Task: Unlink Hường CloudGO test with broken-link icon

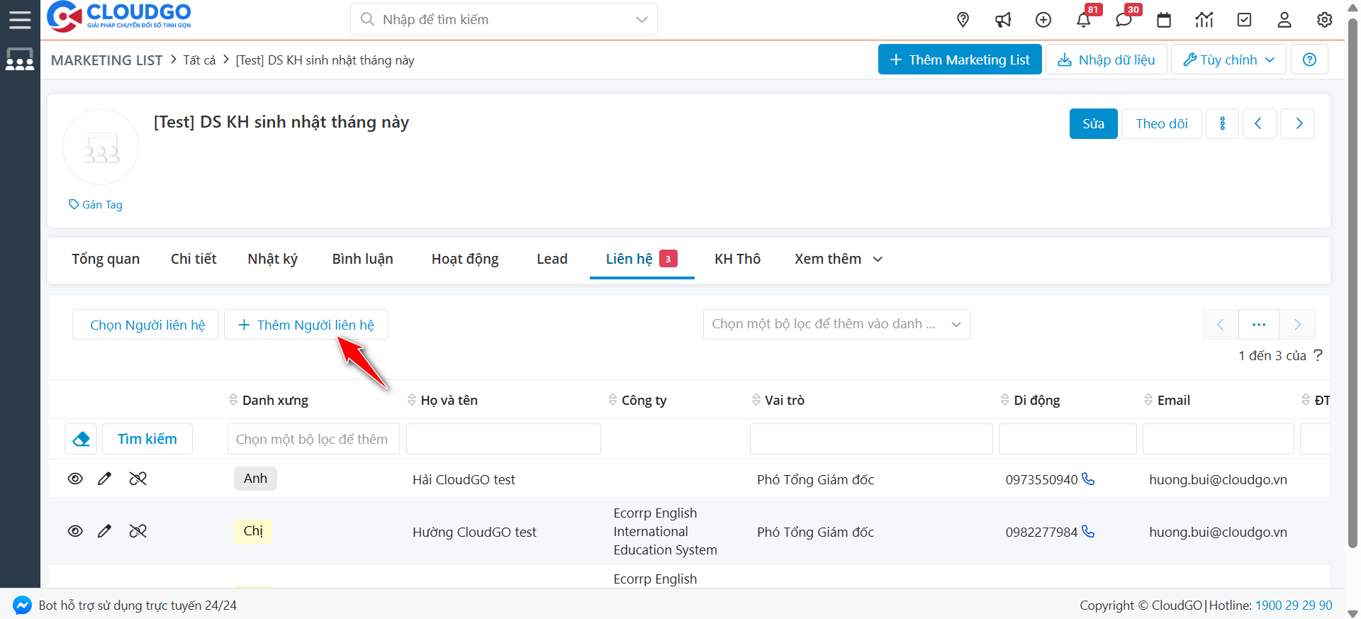Action: click(138, 531)
